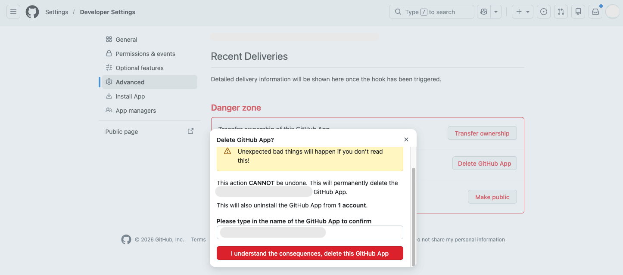The width and height of the screenshot is (623, 275).
Task: Open the hamburger navigation menu
Action: (x=13, y=12)
